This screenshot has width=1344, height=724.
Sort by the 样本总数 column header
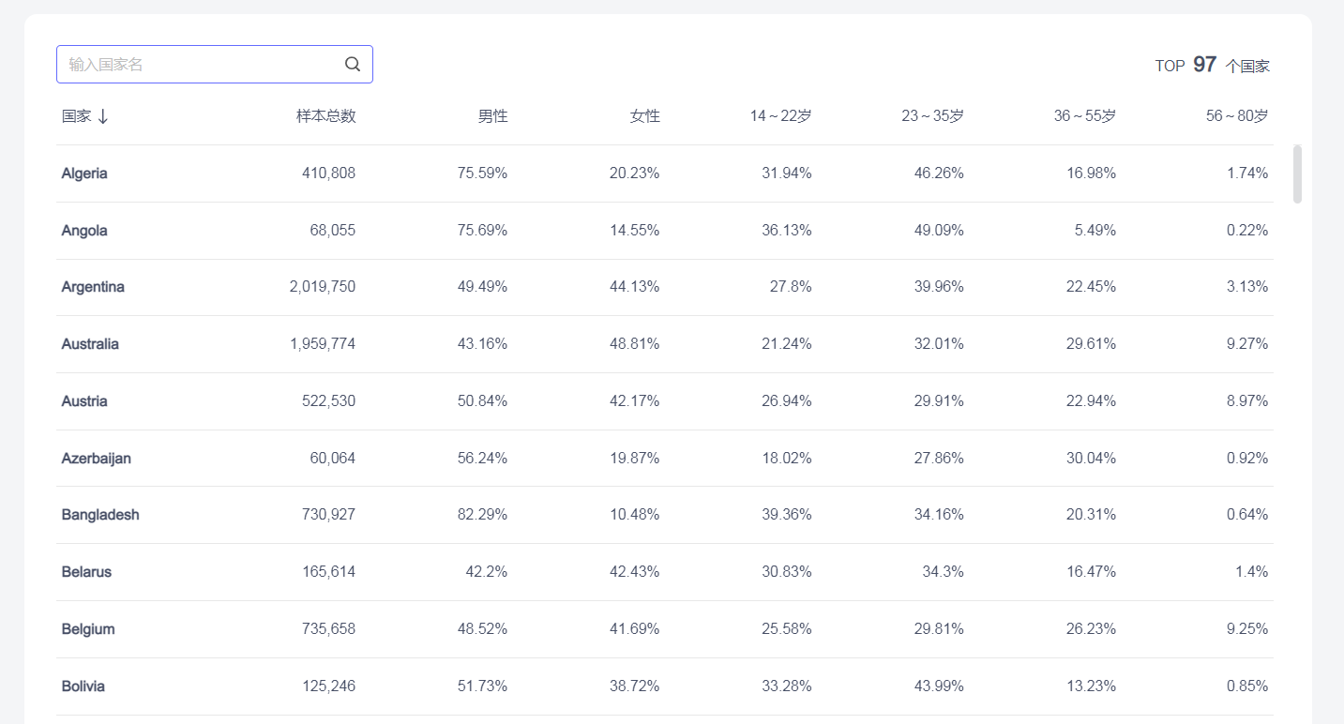point(326,116)
